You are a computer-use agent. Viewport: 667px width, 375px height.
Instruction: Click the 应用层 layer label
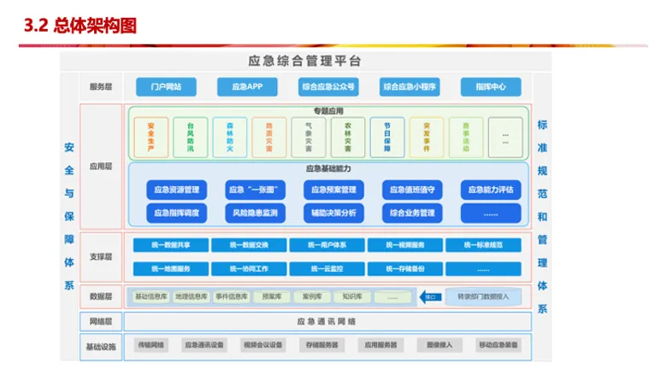(x=101, y=167)
